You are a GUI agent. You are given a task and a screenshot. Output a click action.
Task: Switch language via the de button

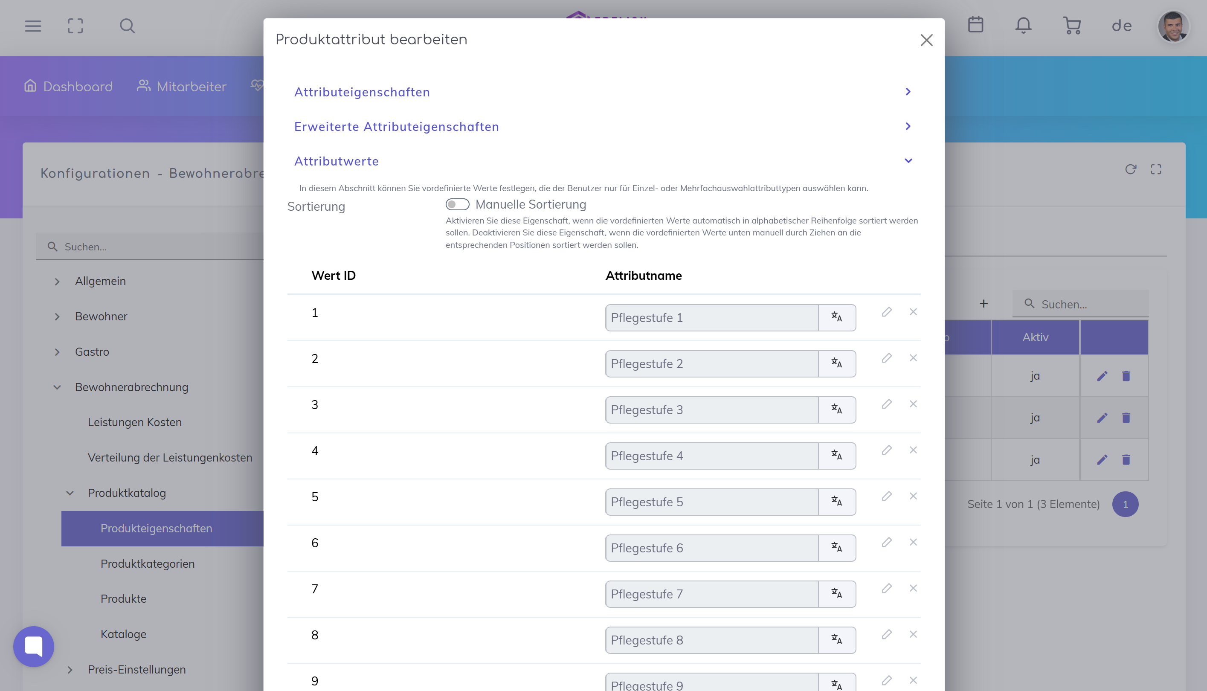pos(1122,26)
